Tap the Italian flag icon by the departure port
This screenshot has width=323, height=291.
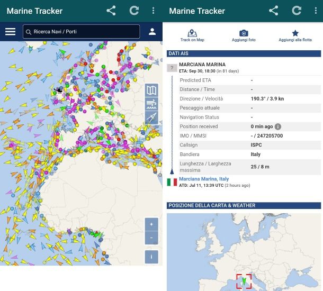point(172,182)
